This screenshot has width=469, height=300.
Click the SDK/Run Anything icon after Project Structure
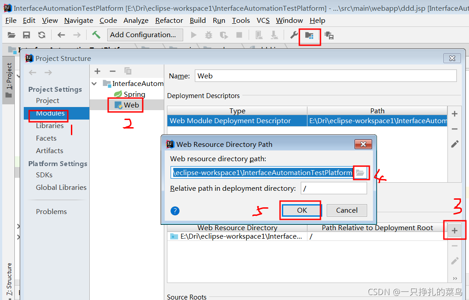pos(329,35)
